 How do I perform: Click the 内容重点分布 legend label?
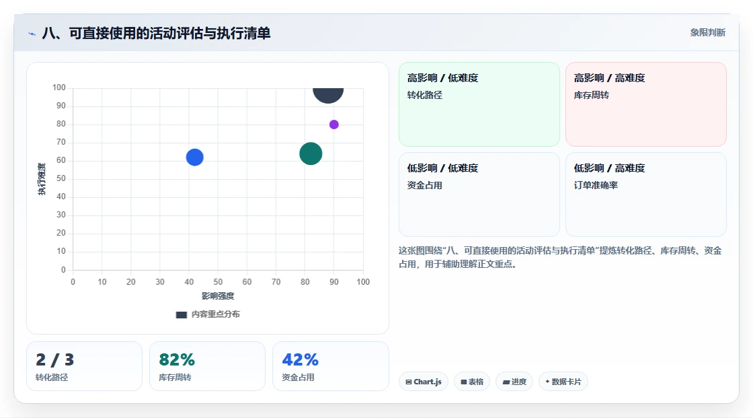(x=216, y=314)
